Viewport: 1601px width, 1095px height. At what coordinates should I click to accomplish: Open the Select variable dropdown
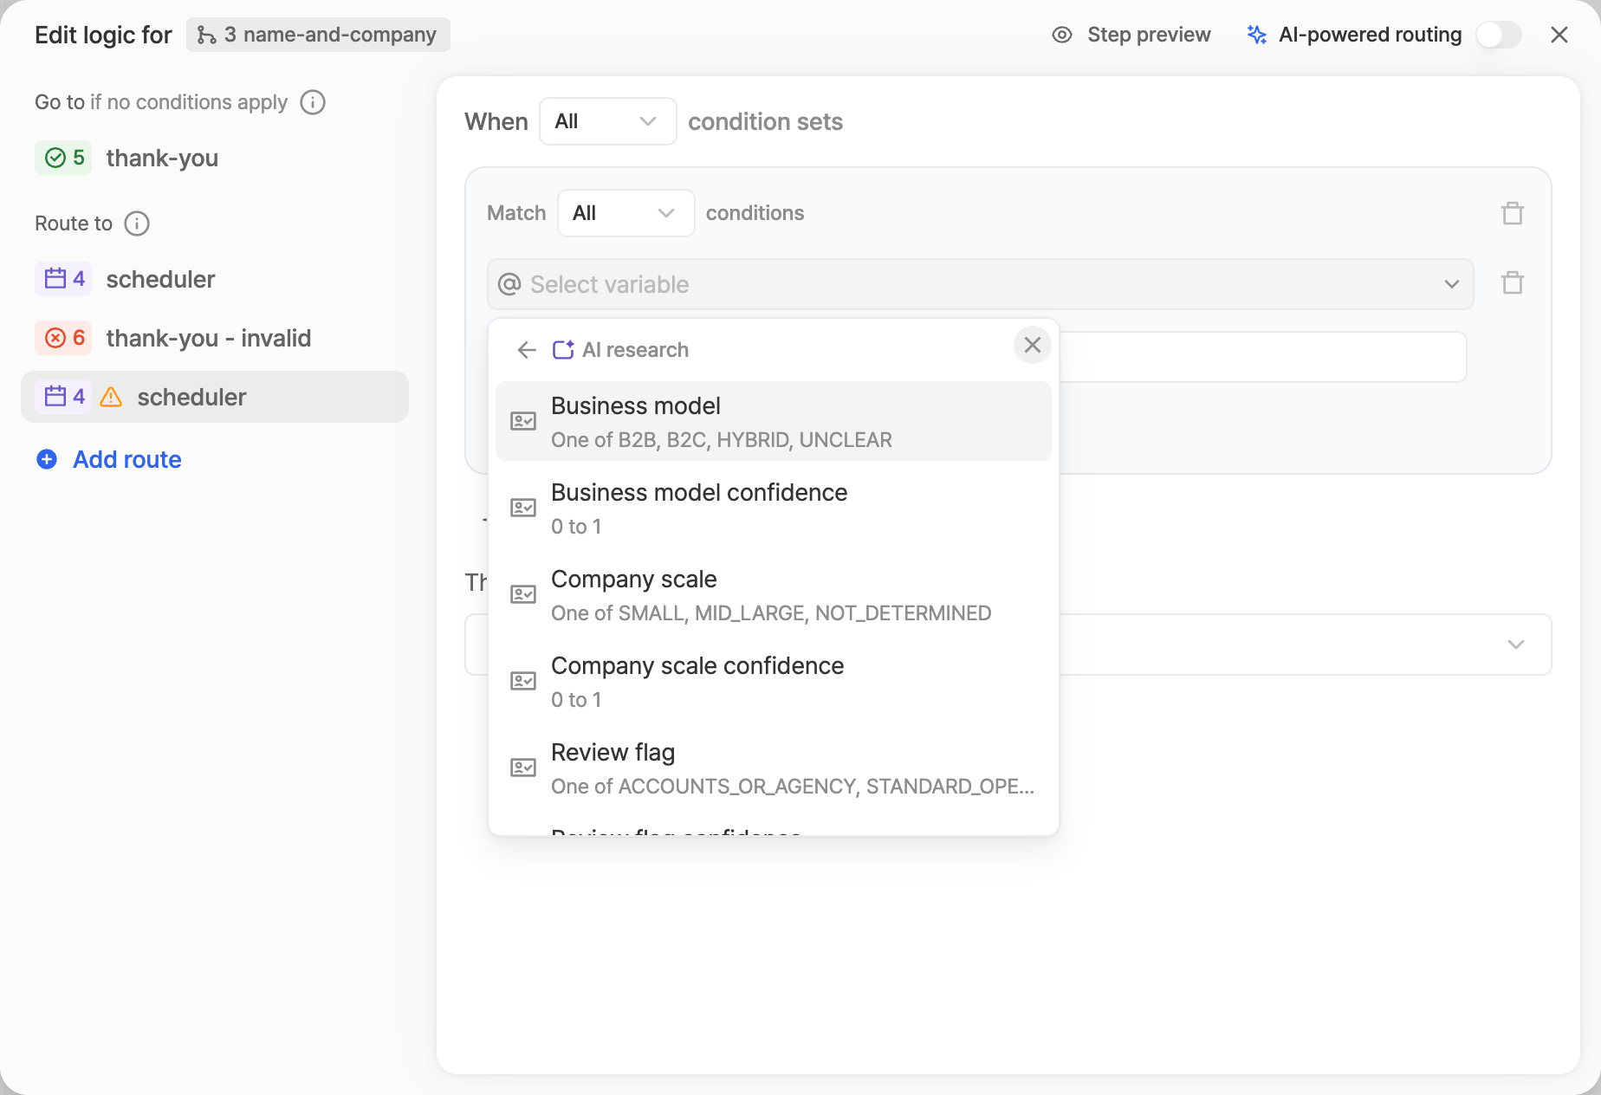tap(980, 284)
